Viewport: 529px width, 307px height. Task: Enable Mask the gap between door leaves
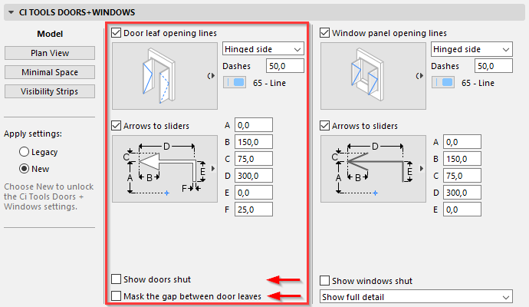pyautogui.click(x=116, y=295)
